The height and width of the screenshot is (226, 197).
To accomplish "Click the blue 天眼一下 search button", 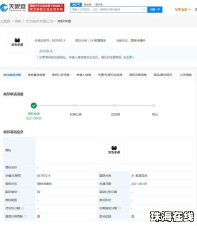I will (154, 9).
